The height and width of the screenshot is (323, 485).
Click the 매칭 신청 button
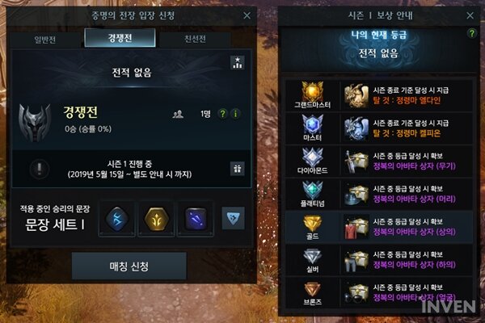pos(129,266)
